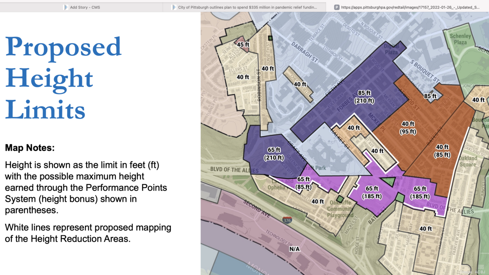The width and height of the screenshot is (489, 275).
Task: Open the apps.pittsburghpa.gov image tab
Action: click(x=407, y=7)
